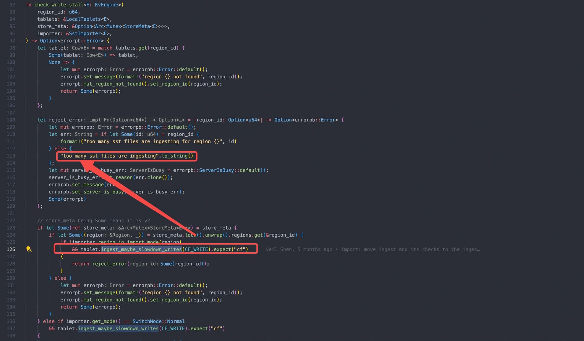
Task: Click ingest_maybe_slowdown_writes call on line 137
Action: [x=118, y=329]
